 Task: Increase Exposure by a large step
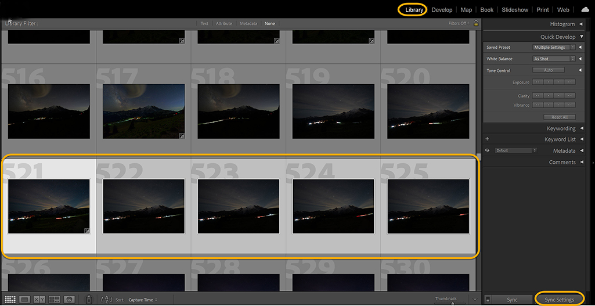569,82
